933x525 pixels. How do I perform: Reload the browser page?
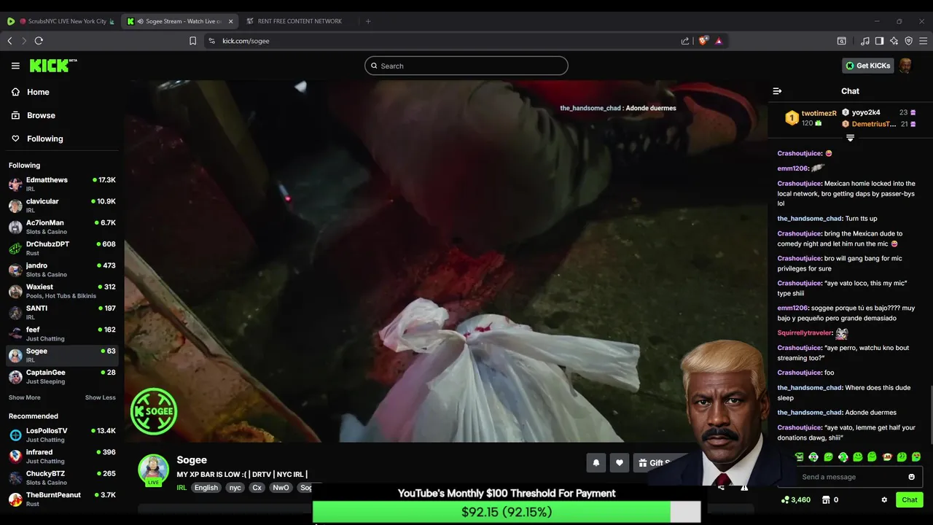(x=39, y=41)
